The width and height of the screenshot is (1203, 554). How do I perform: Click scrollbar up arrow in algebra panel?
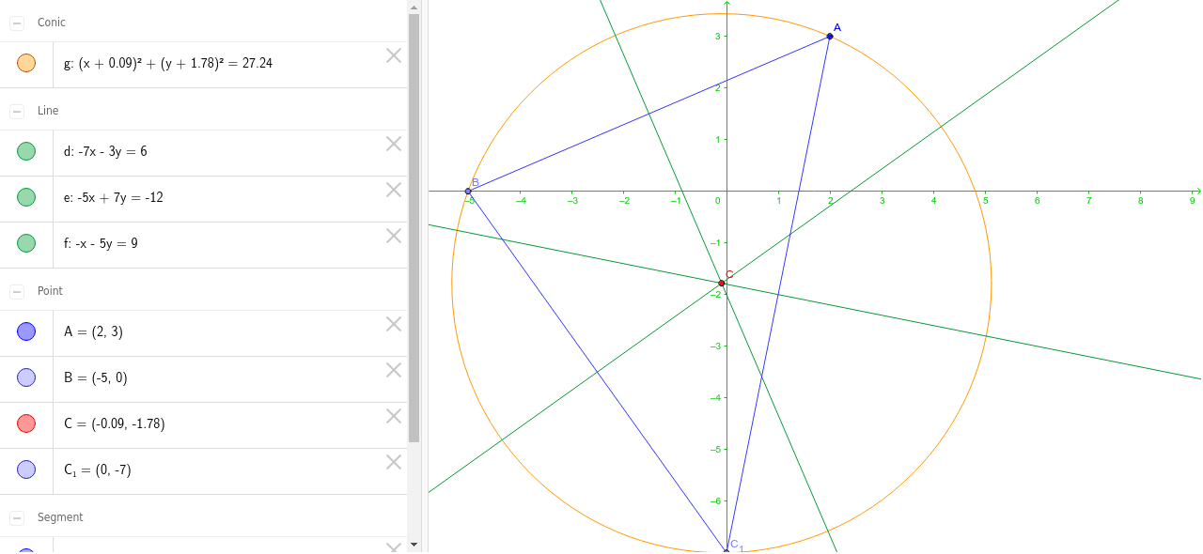pos(414,7)
